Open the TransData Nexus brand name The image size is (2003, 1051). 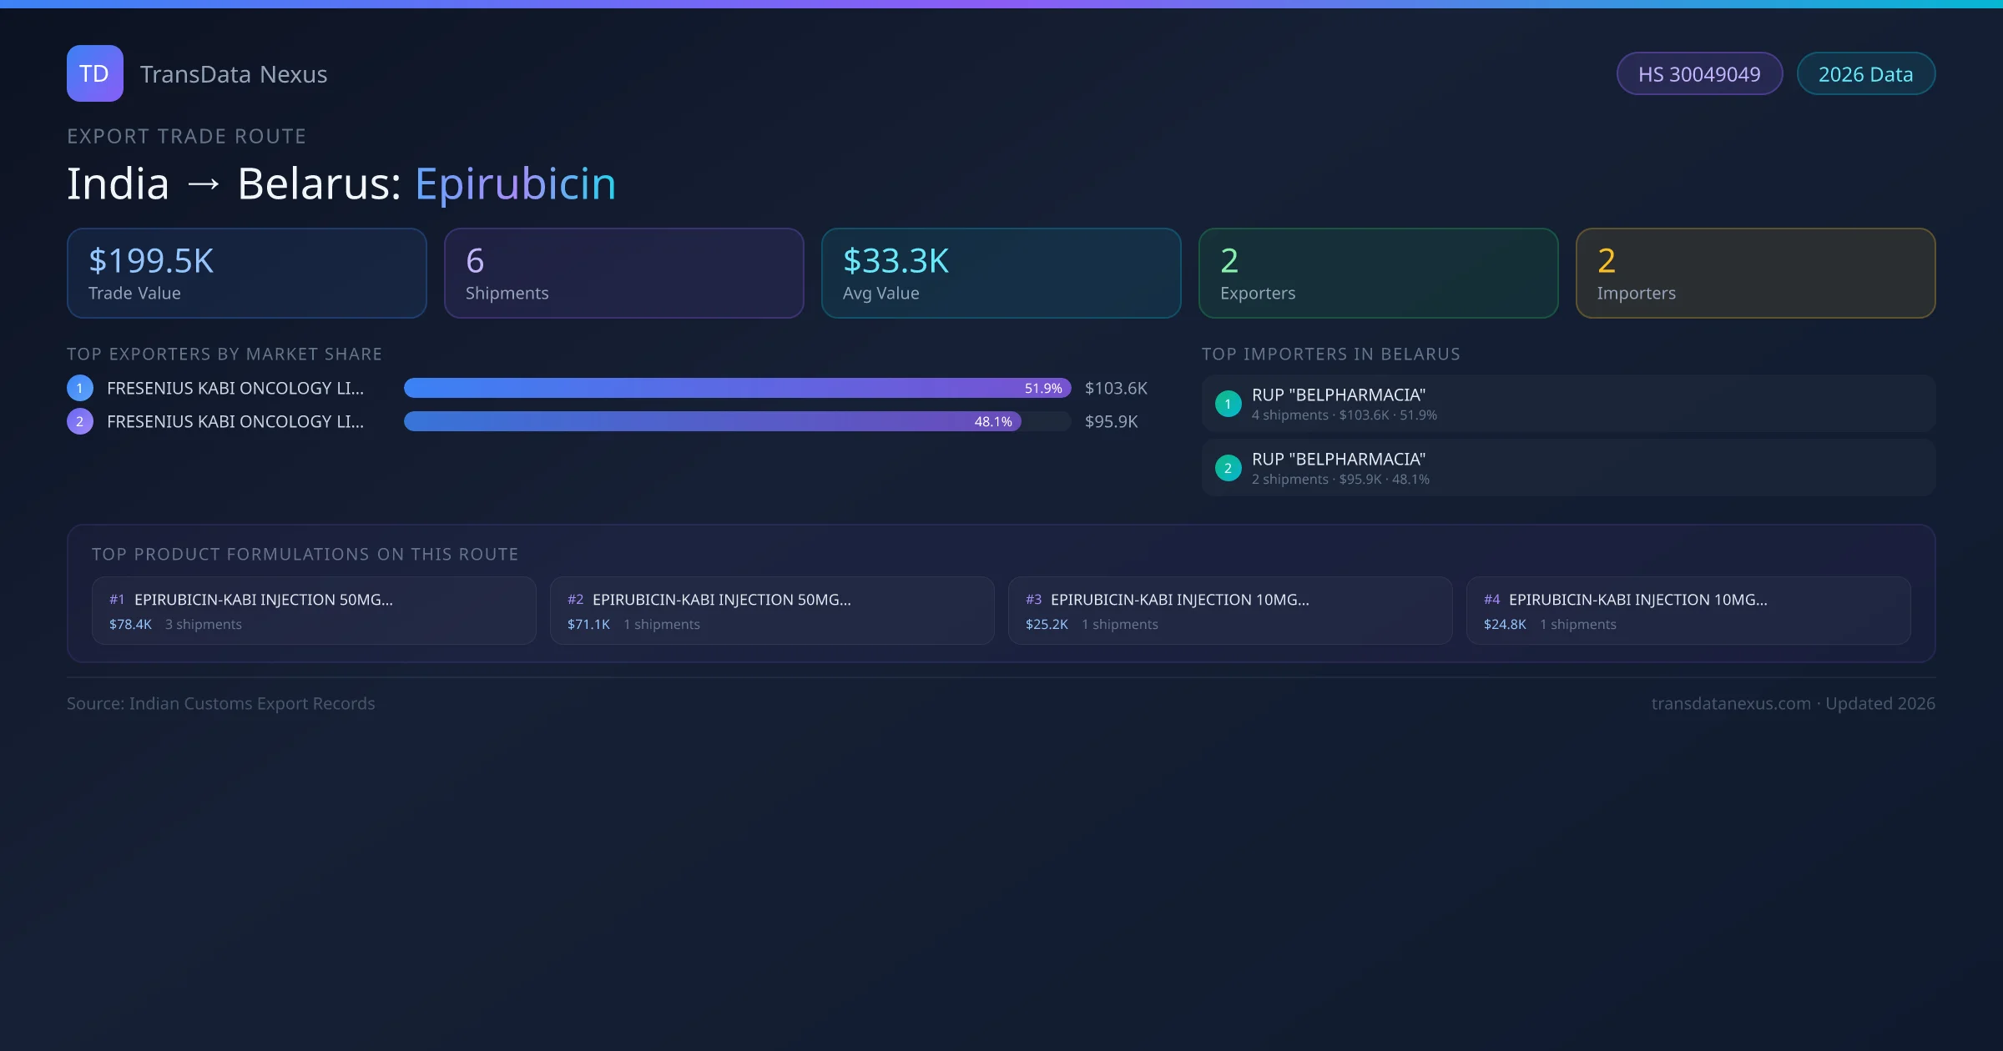234,74
